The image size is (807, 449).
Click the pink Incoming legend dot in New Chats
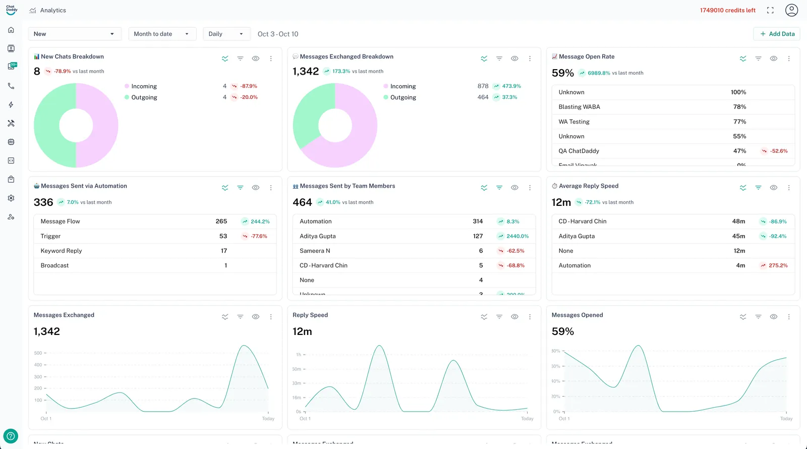tap(127, 86)
